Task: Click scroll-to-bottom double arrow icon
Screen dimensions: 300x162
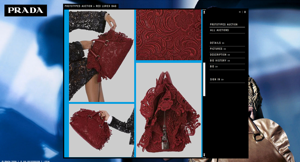Action: click(204, 155)
